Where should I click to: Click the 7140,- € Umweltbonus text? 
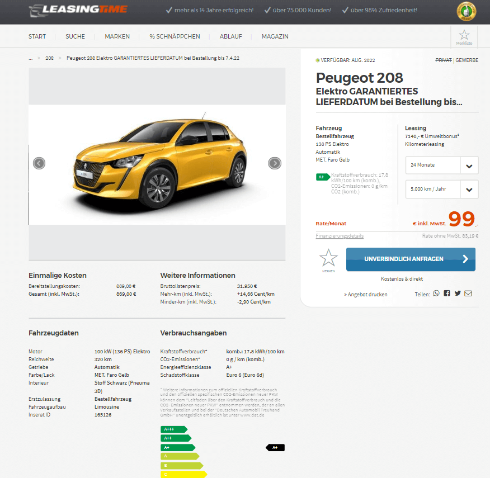pyautogui.click(x=432, y=136)
